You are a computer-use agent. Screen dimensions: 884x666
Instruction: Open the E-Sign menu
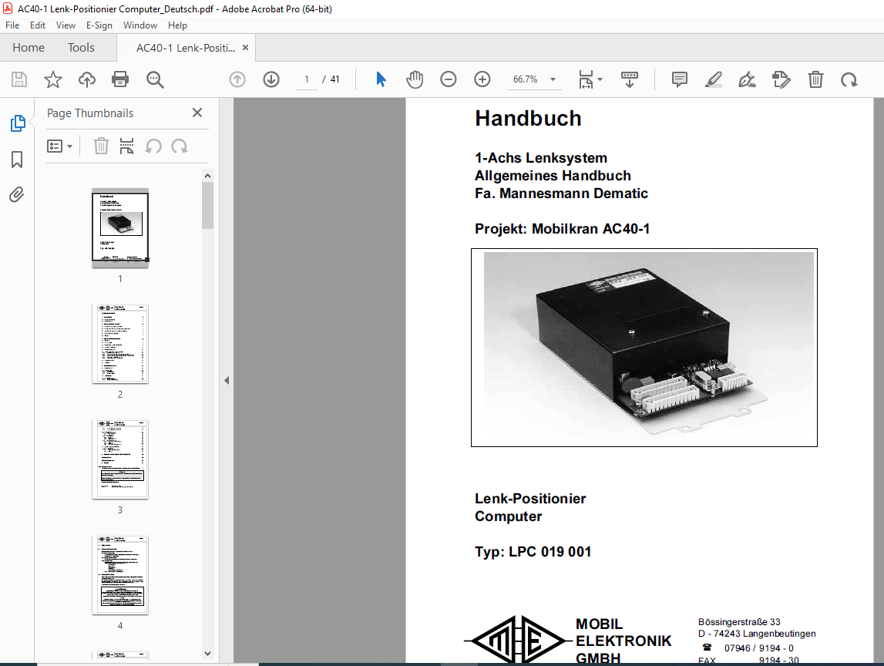pyautogui.click(x=99, y=25)
